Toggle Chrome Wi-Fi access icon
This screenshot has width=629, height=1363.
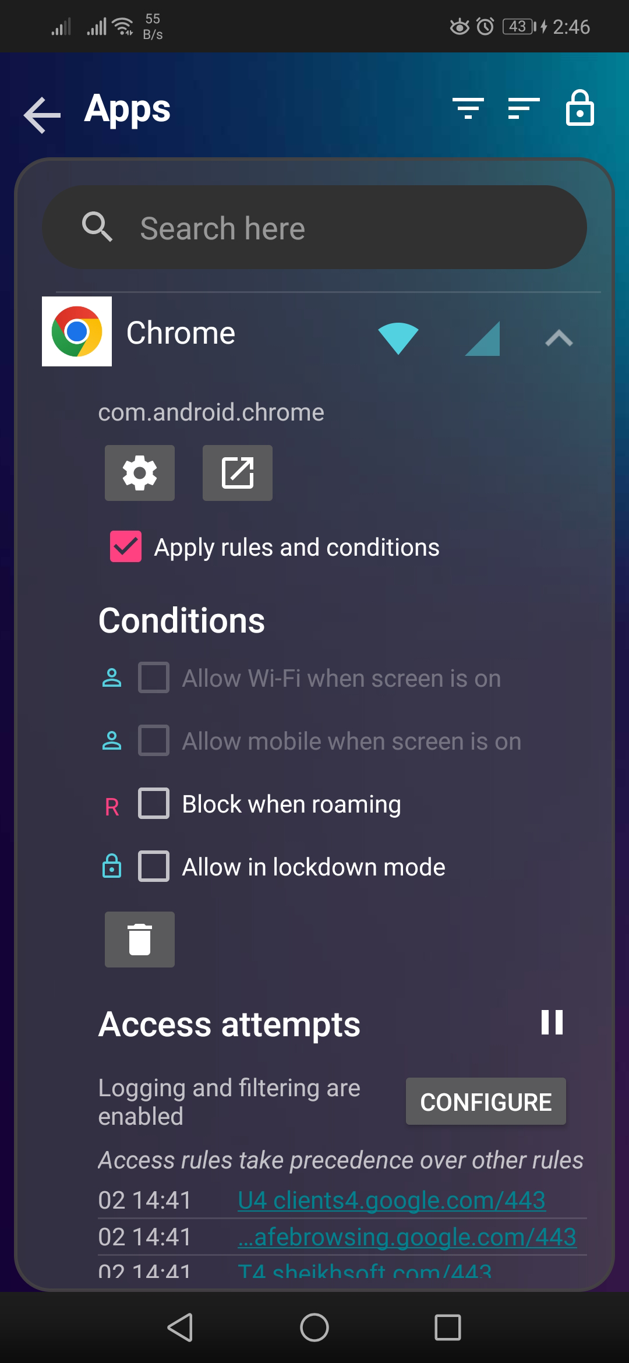398,337
